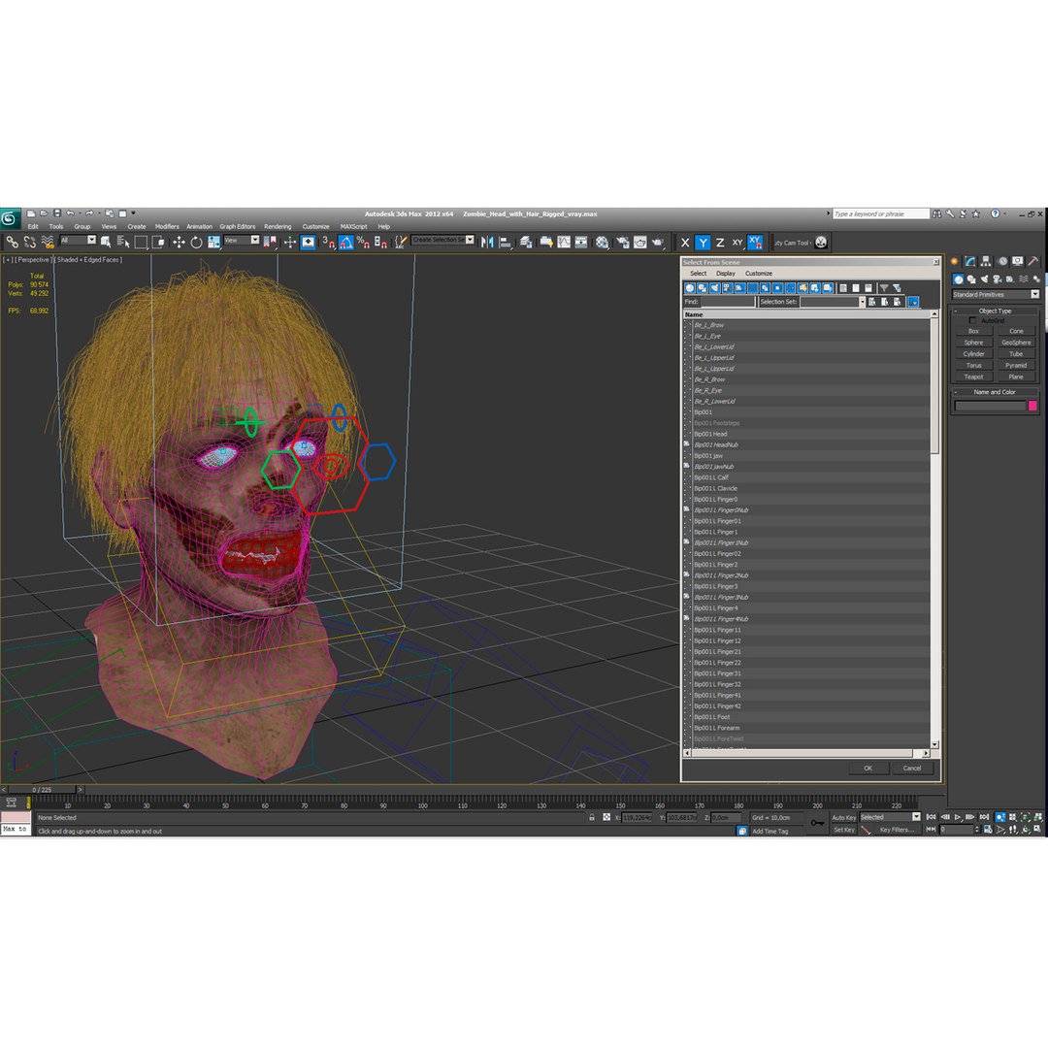Click the time slider 0 / 225 handle
The height and width of the screenshot is (1048, 1048).
(x=42, y=790)
